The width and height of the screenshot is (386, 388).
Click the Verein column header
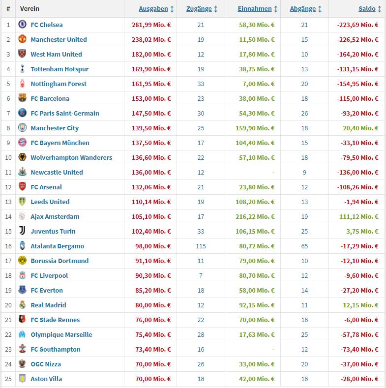pos(30,9)
